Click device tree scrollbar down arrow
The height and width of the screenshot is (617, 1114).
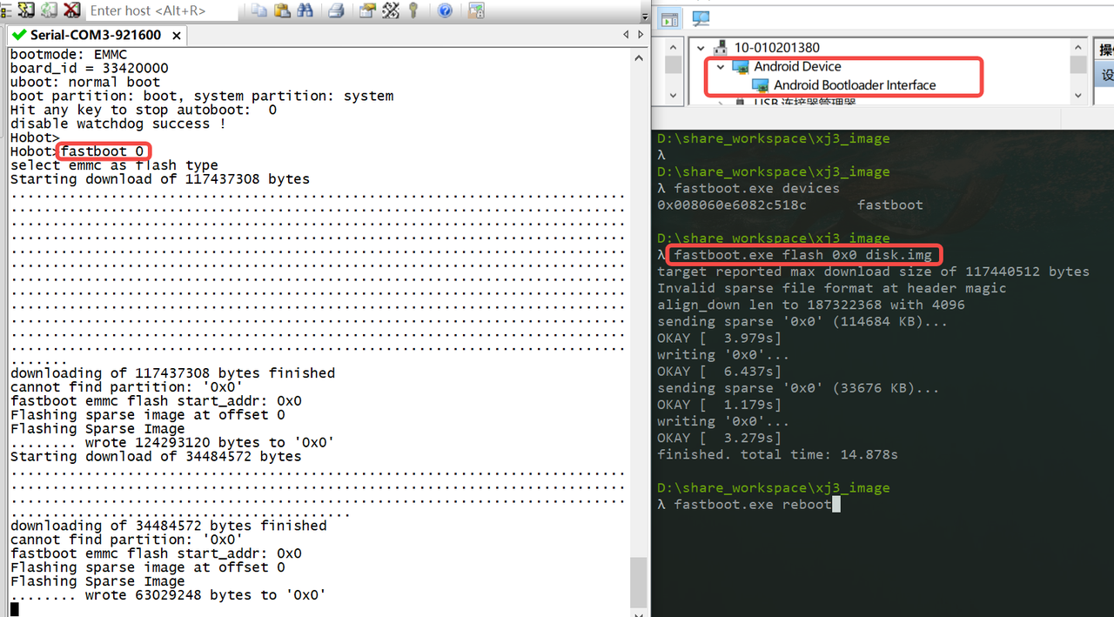(x=1078, y=94)
